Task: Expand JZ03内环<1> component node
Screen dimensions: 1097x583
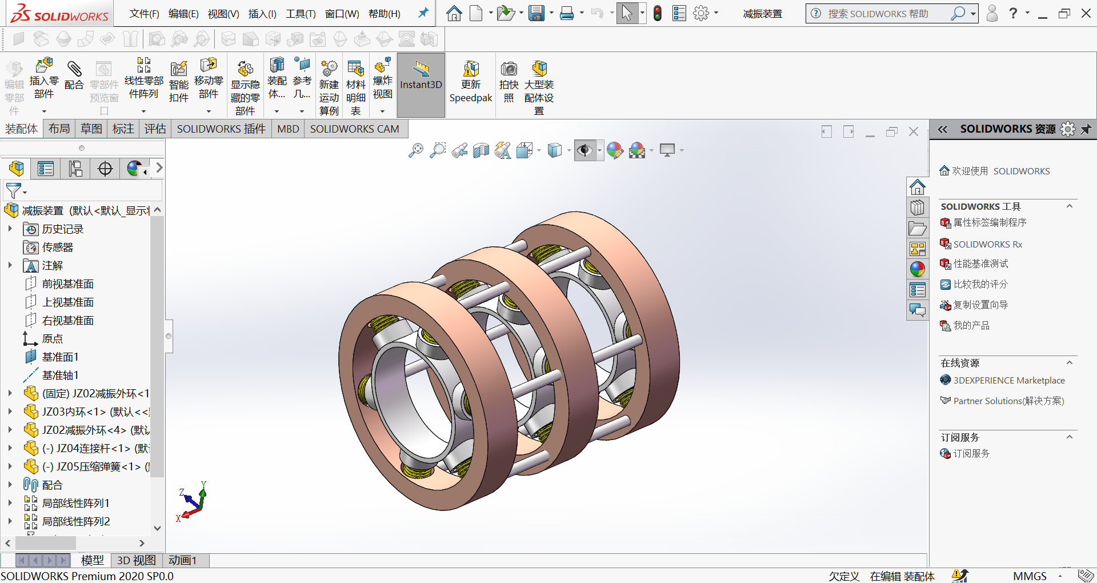Action: (x=10, y=412)
